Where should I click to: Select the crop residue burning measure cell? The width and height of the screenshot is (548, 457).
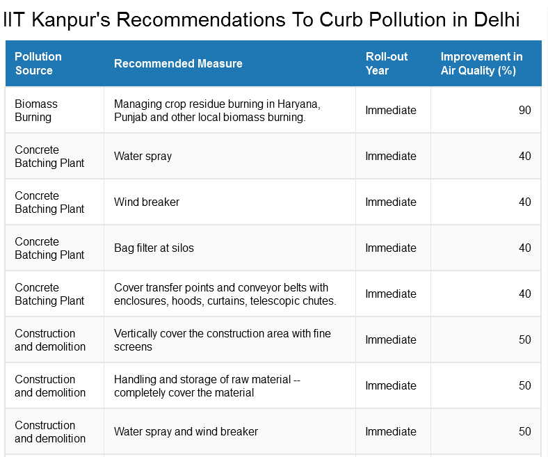229,110
